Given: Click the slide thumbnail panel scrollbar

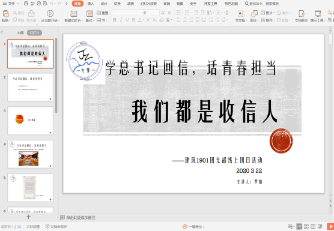Looking at the screenshot, I should click(x=56, y=75).
